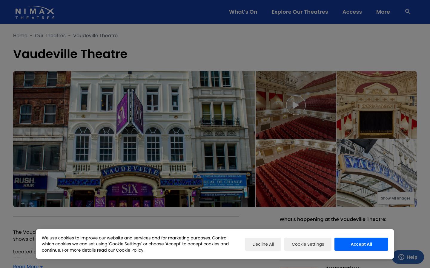
Task: Open the Access menu
Action: click(352, 12)
